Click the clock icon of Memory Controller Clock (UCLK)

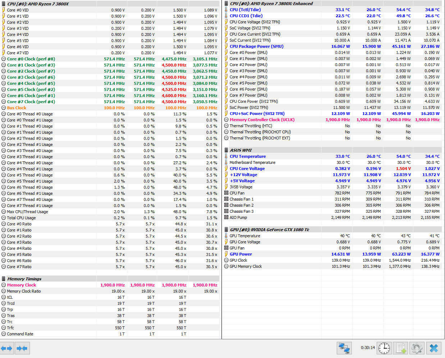coord(226,120)
